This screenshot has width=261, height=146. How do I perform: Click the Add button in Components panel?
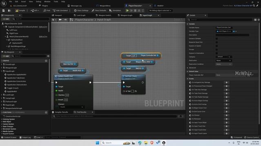[6, 19]
